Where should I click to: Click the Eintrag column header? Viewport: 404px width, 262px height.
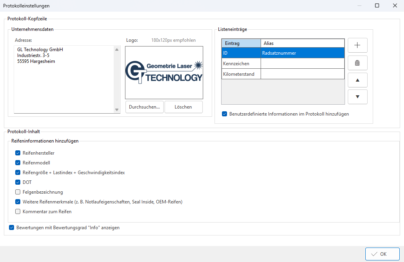coord(241,43)
